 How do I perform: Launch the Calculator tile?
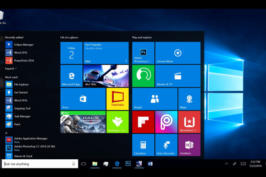(143, 145)
